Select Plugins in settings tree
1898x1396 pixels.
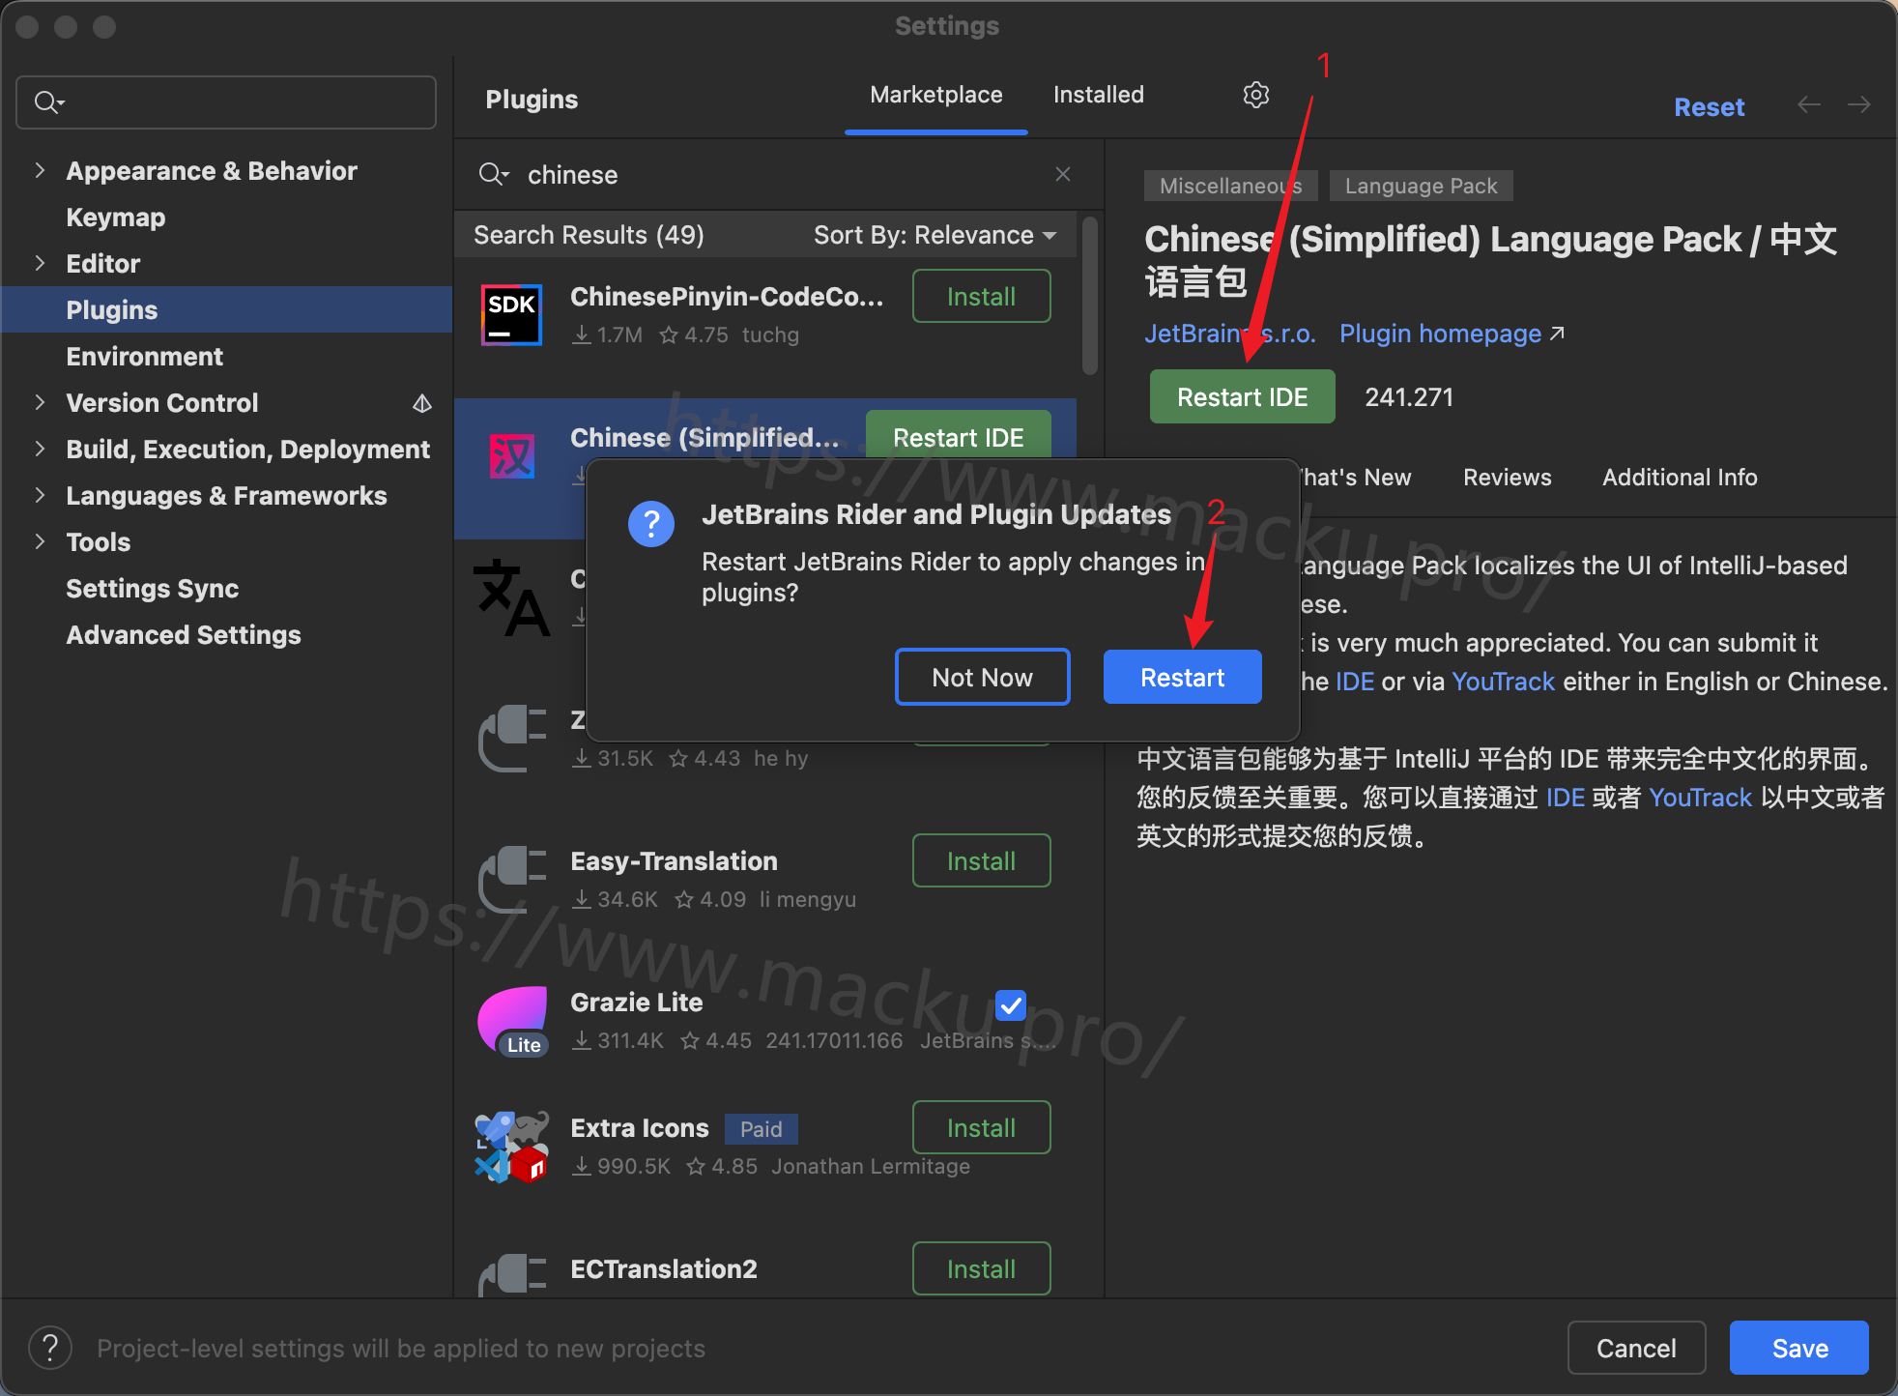[226, 309]
